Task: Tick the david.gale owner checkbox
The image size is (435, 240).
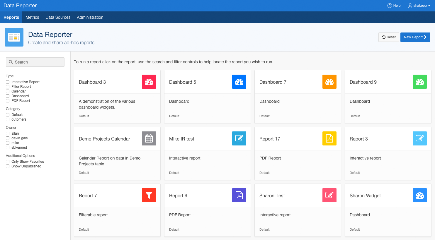Action: 8,138
